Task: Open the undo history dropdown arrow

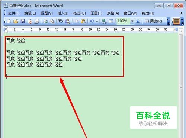Action: pyautogui.click(x=97, y=22)
